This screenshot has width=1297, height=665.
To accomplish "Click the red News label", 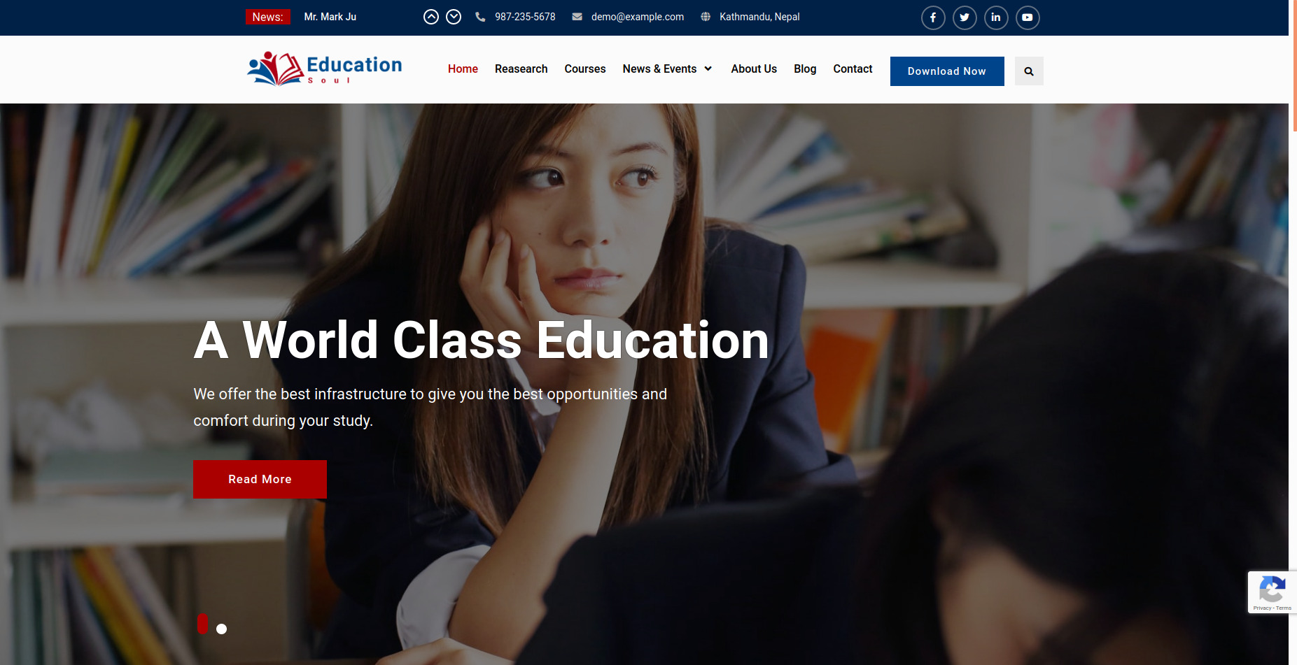I will [267, 17].
